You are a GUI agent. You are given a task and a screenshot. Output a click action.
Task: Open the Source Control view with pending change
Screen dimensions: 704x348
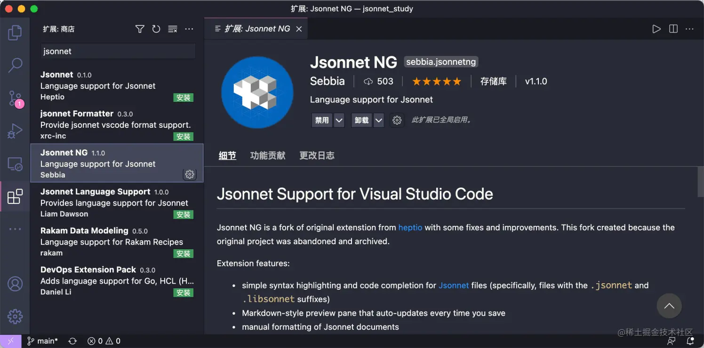coord(15,98)
